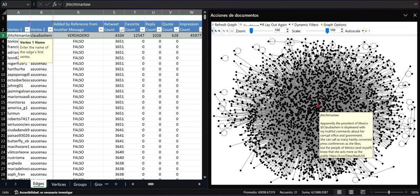
Task: Click the cell containing 4104
Action: [114, 36]
